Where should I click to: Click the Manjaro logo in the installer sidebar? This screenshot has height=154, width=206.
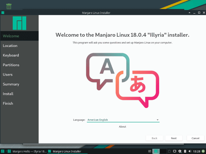click(x=19, y=23)
